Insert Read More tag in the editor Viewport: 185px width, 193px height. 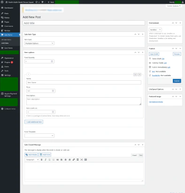(77, 160)
